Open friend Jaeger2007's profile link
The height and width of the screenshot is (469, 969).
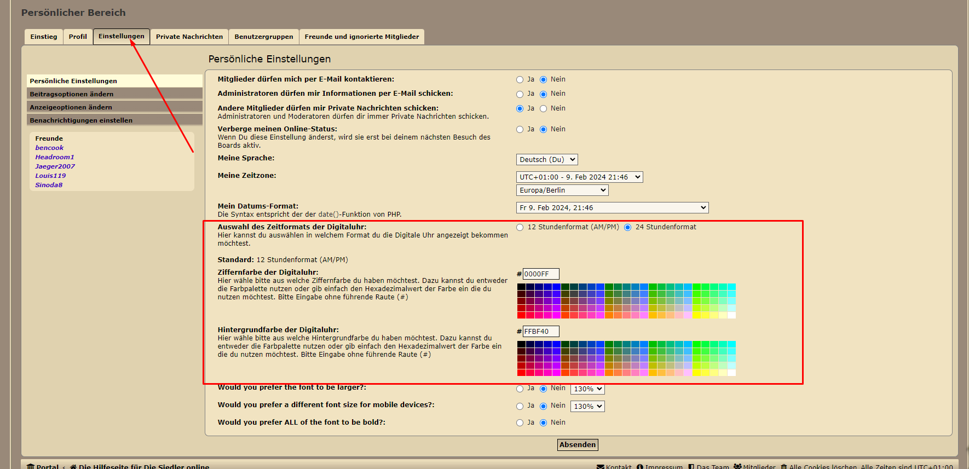tap(55, 166)
